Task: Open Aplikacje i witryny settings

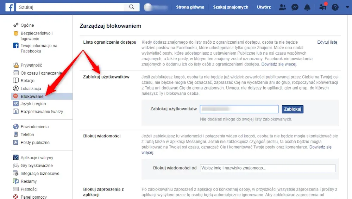Action: click(37, 158)
